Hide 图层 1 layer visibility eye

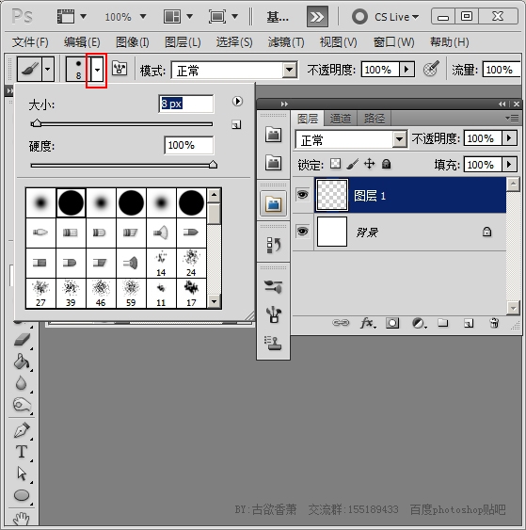(302, 195)
